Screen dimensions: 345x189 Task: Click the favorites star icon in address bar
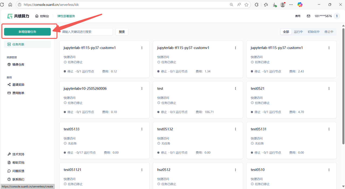[246, 5]
